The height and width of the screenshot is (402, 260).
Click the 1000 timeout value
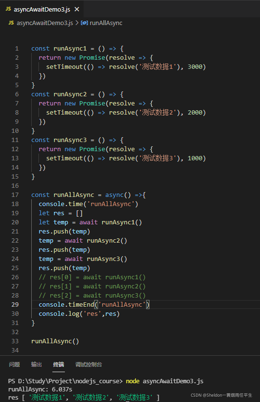pos(195,158)
